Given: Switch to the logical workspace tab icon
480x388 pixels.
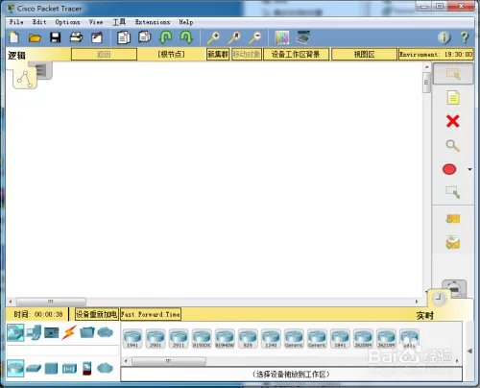Looking at the screenshot, I should tap(25, 78).
